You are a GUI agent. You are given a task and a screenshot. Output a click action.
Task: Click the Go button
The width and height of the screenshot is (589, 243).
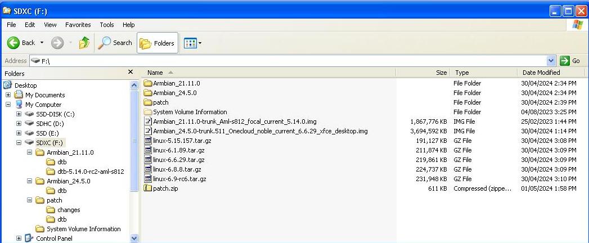(x=570, y=60)
